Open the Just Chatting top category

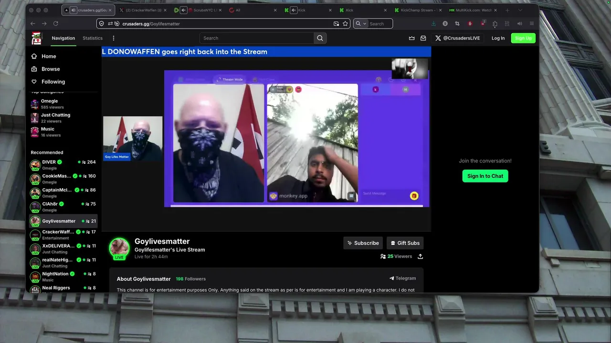pos(64,118)
